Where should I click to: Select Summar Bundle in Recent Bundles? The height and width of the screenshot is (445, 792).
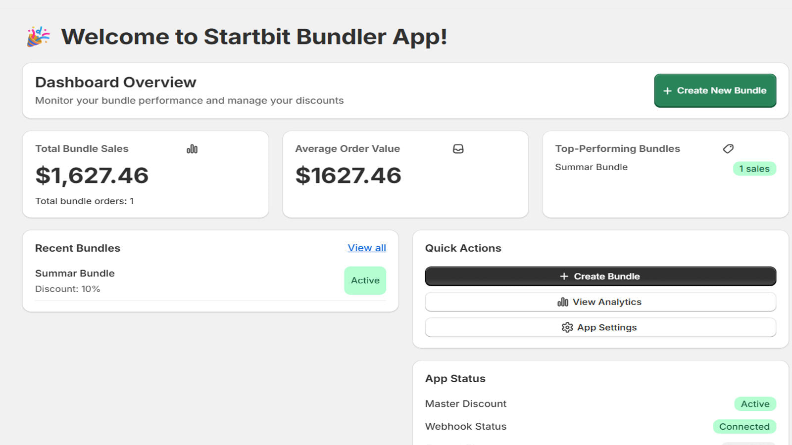point(75,273)
